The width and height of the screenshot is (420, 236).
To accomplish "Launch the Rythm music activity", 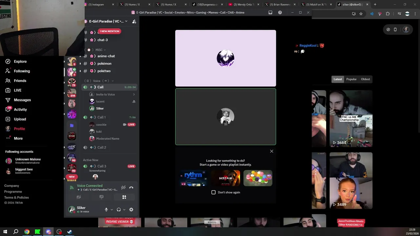I will coord(194,178).
